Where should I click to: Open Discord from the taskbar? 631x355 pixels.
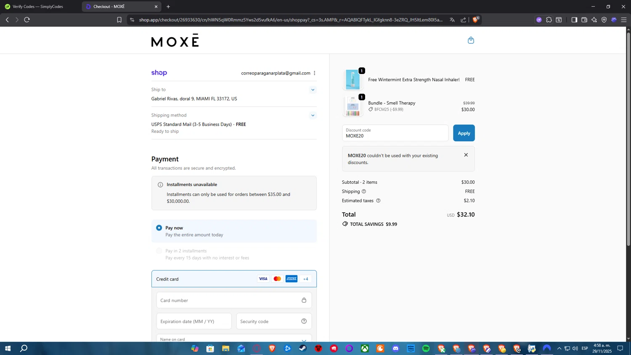click(395, 348)
